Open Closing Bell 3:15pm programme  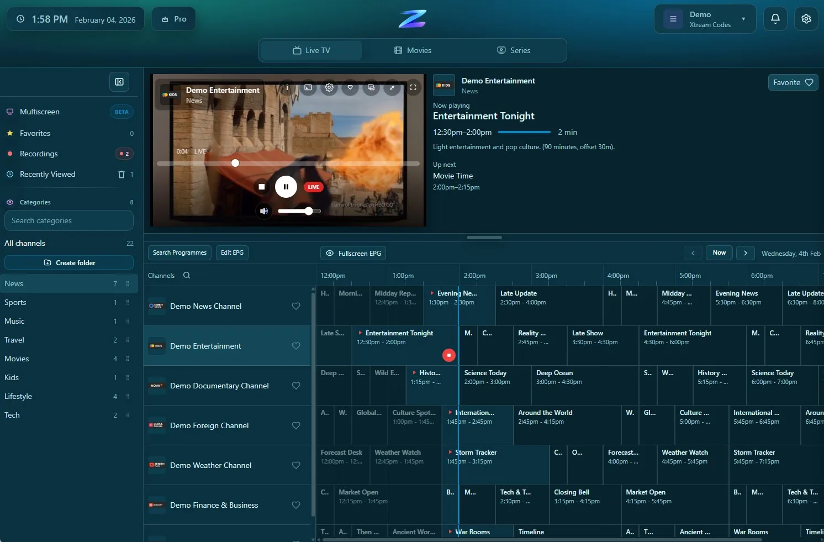point(585,504)
